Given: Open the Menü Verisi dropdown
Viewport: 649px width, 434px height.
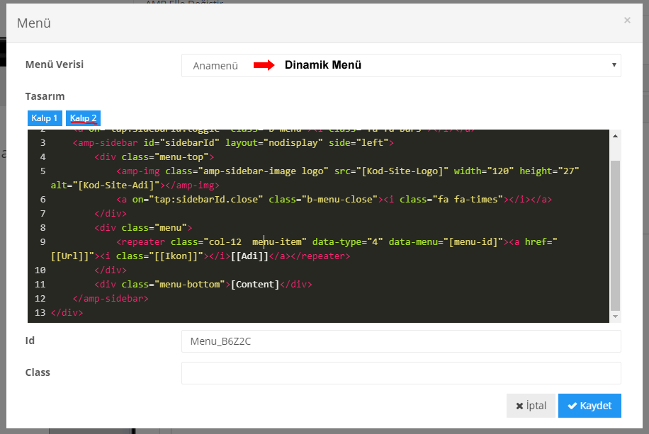Looking at the screenshot, I should (x=401, y=65).
